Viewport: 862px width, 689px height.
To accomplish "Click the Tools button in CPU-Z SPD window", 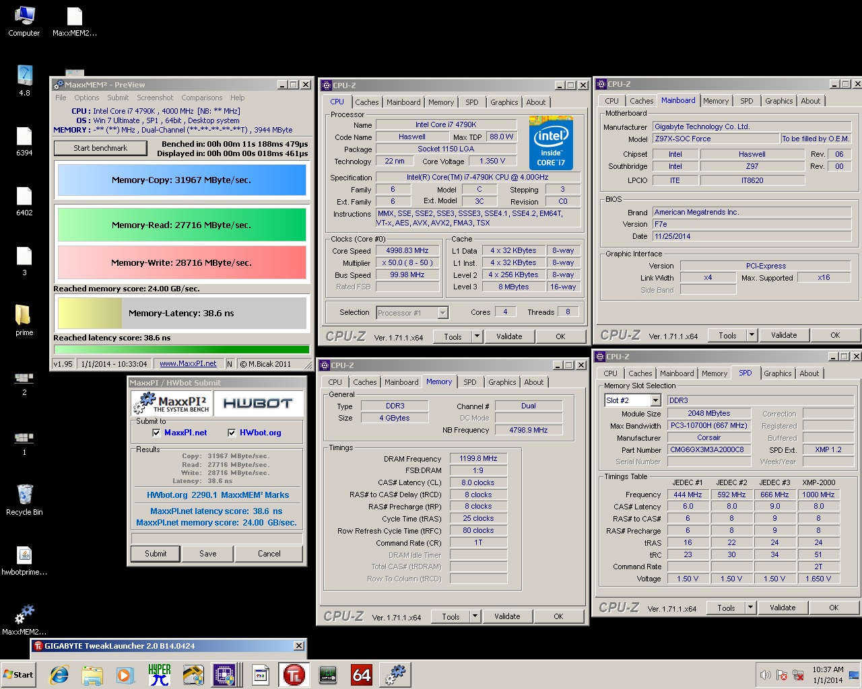I will coord(726,608).
